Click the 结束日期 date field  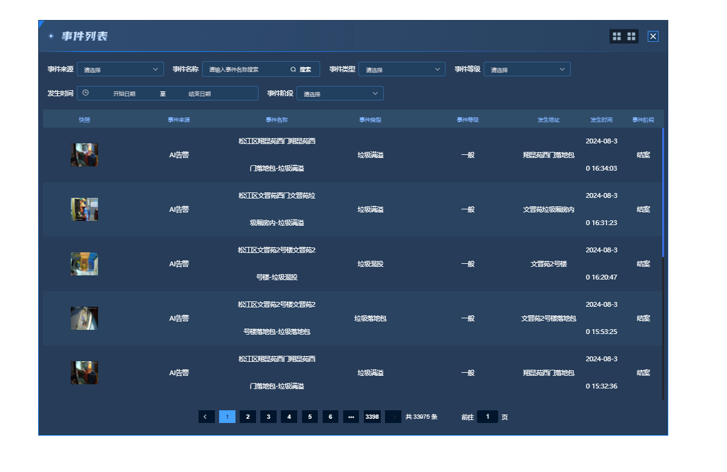200,94
